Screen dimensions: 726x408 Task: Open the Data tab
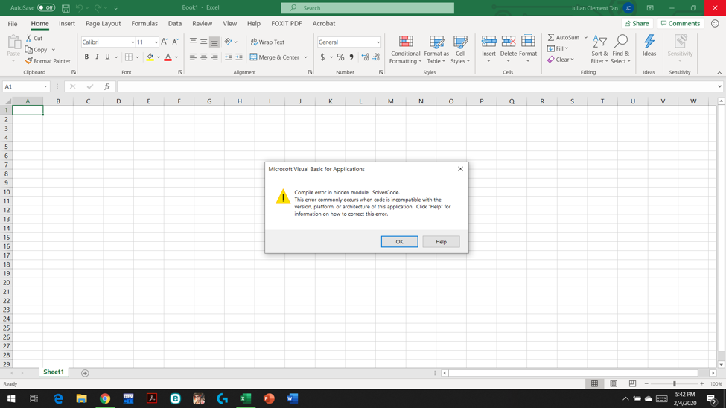tap(174, 24)
